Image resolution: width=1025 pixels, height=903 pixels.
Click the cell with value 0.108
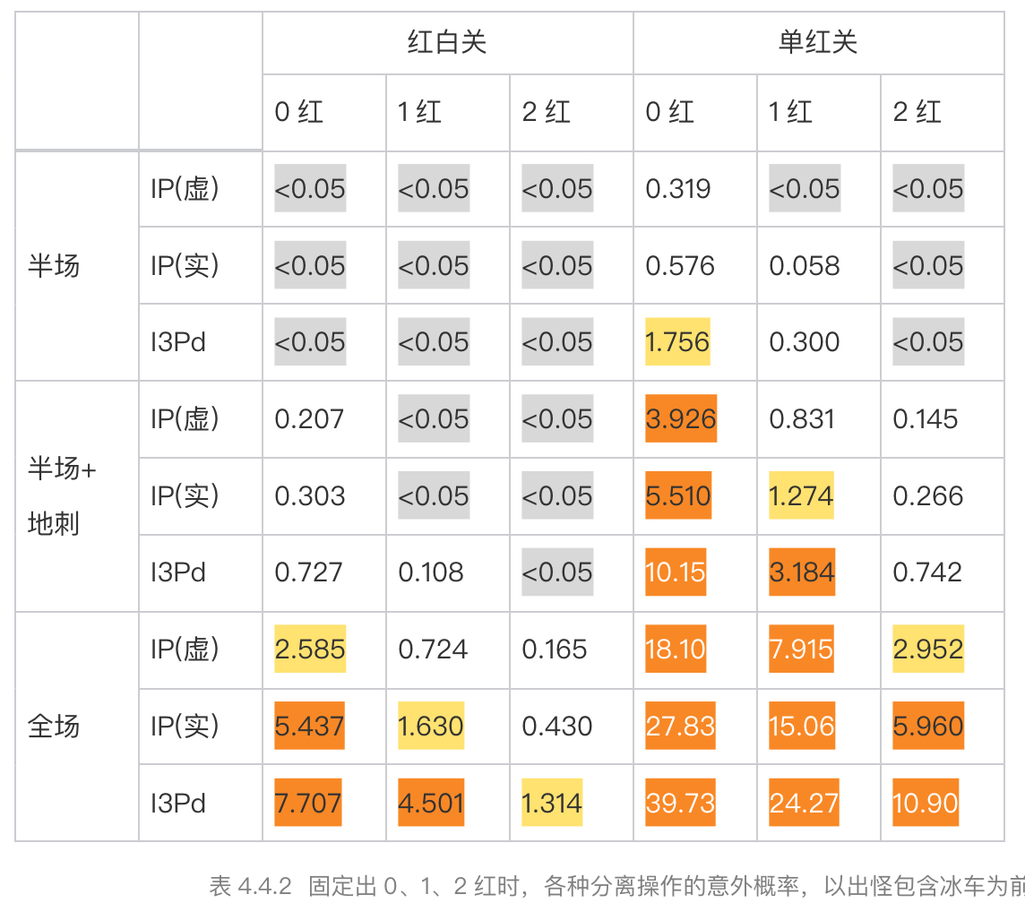(431, 572)
